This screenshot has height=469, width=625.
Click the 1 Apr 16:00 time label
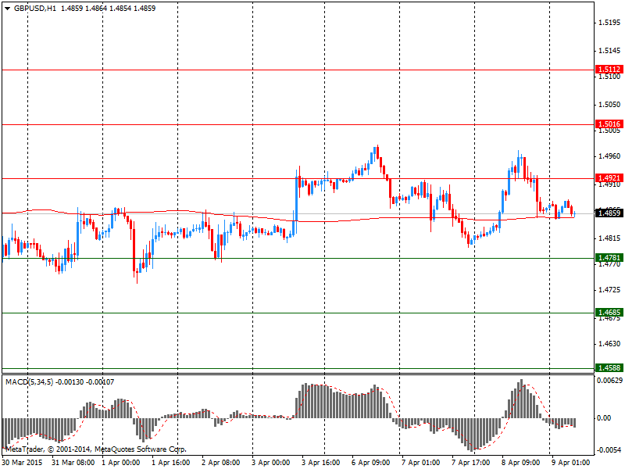pos(170,463)
